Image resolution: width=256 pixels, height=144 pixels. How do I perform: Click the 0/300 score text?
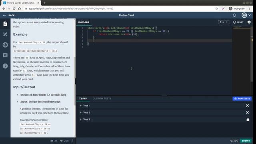(x=234, y=141)
